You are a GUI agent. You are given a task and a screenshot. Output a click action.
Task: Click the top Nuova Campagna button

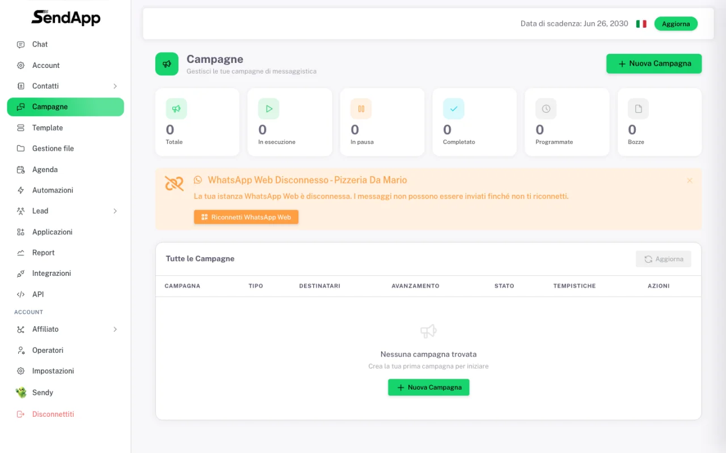click(654, 63)
